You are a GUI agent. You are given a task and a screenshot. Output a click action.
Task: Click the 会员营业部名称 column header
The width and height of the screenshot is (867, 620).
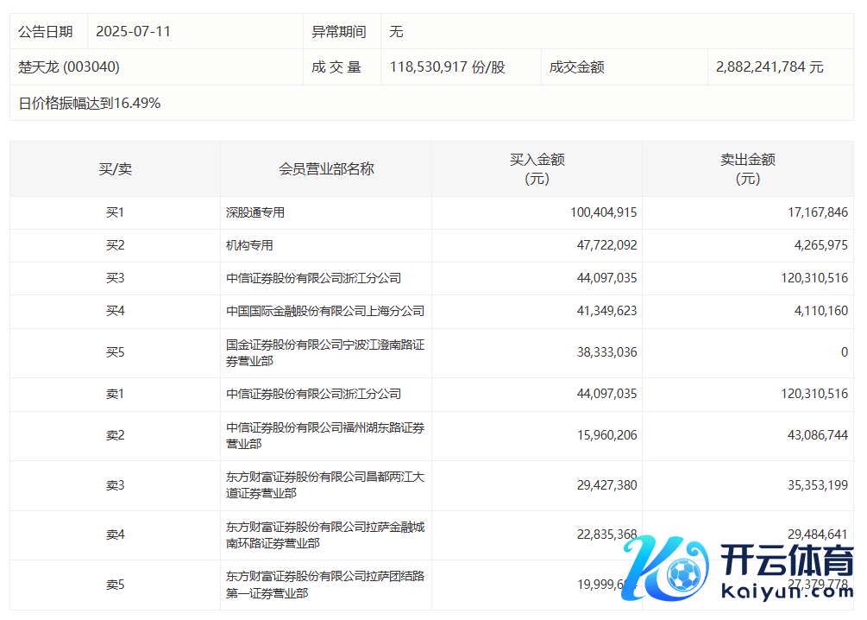(326, 169)
